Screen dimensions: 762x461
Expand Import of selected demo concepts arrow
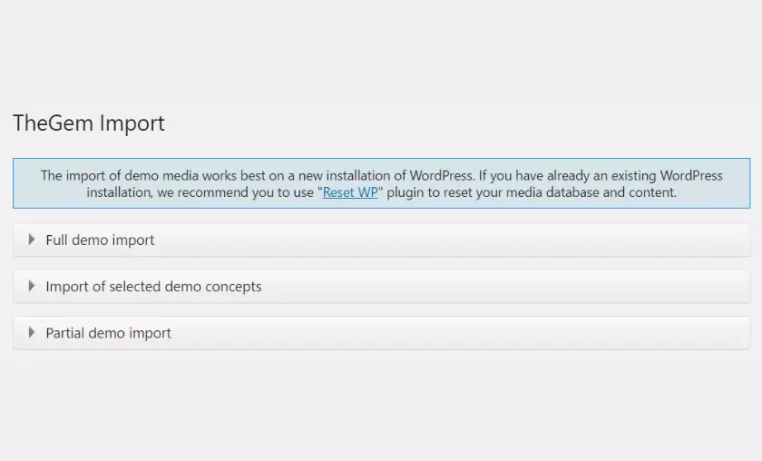(32, 286)
